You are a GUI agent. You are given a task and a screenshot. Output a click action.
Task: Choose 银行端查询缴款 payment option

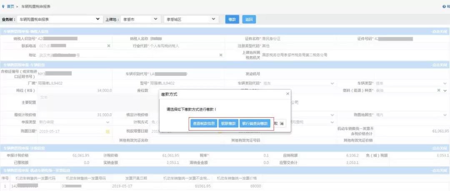pyautogui.click(x=255, y=124)
